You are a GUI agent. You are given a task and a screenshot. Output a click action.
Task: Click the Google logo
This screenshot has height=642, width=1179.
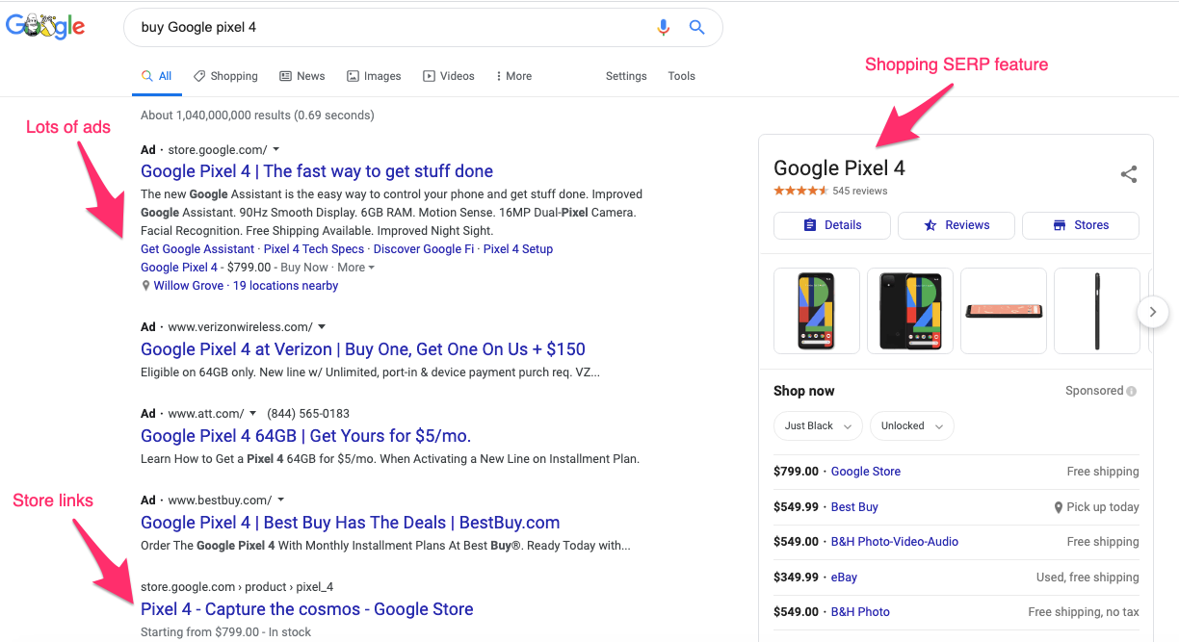tap(45, 27)
